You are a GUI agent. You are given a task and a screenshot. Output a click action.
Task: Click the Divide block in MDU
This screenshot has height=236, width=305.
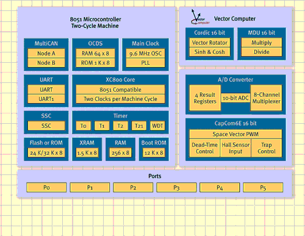[262, 52]
